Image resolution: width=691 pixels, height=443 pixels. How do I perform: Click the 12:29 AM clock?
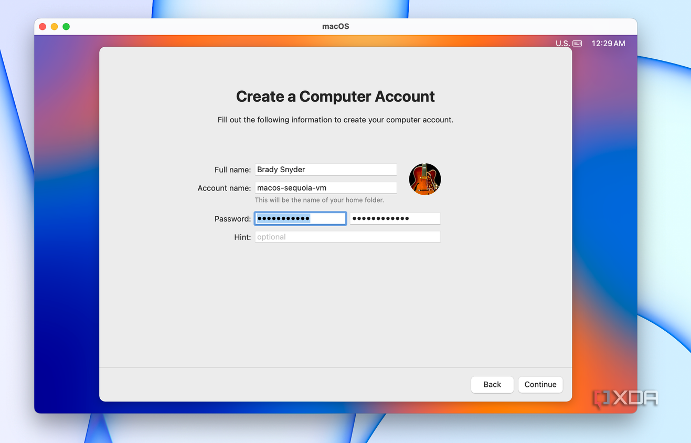point(608,44)
